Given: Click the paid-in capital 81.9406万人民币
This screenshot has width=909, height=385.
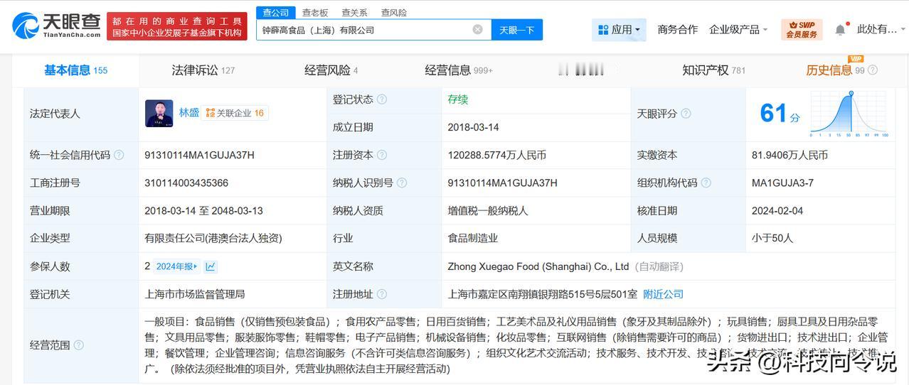Looking at the screenshot, I should 790,155.
